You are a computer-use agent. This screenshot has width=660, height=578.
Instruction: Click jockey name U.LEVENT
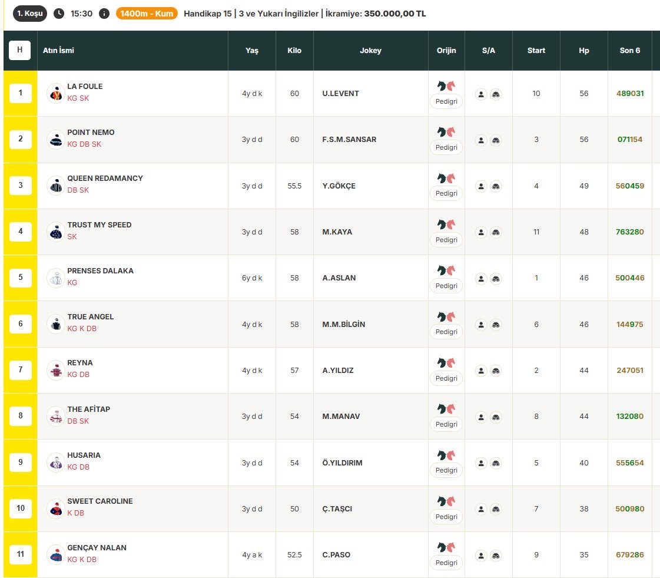(x=340, y=94)
